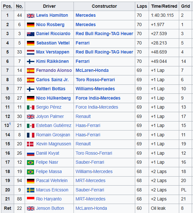
Task: Select the 'Oil leak' retirement reason
Action: pyautogui.click(x=158, y=208)
